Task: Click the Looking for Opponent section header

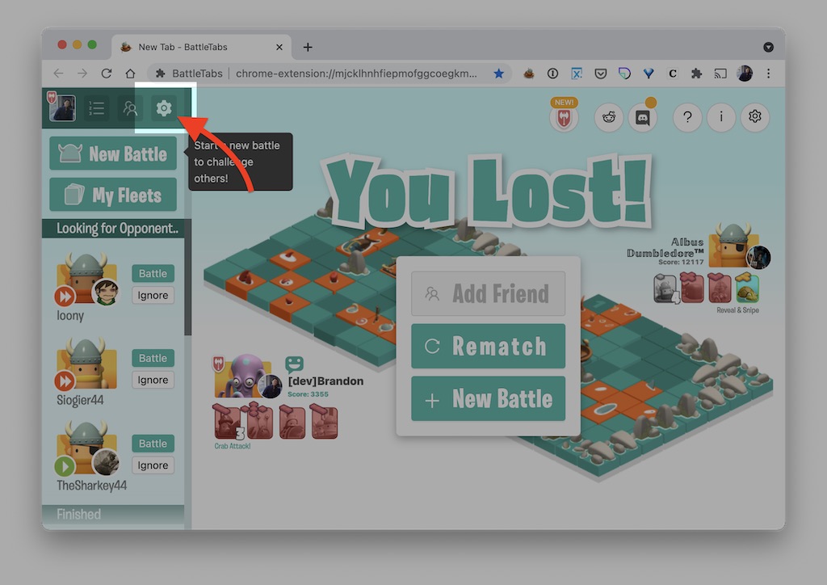Action: (113, 229)
